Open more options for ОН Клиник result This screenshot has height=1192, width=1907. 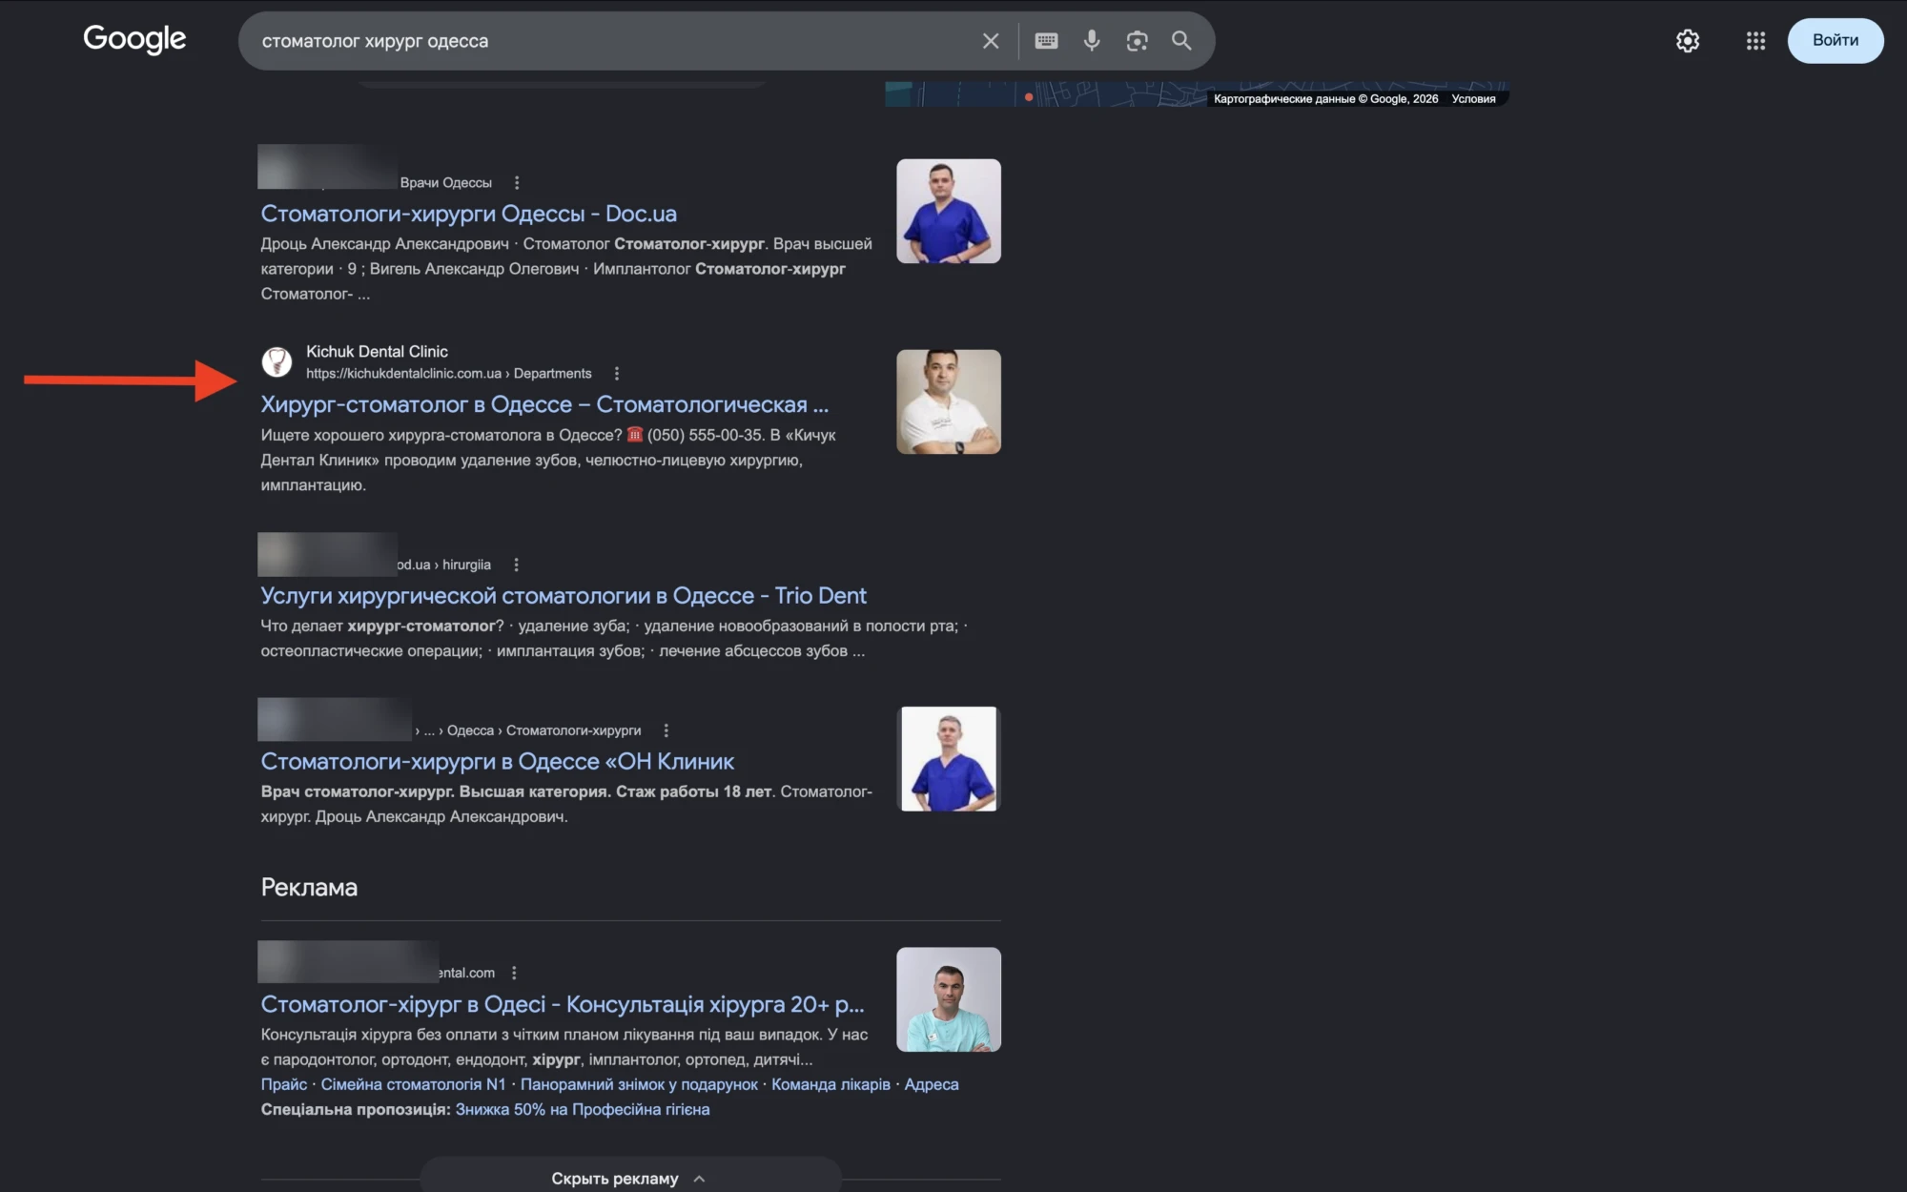tap(666, 730)
